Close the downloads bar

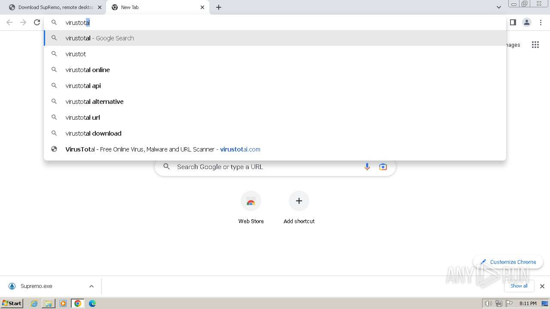(542, 286)
